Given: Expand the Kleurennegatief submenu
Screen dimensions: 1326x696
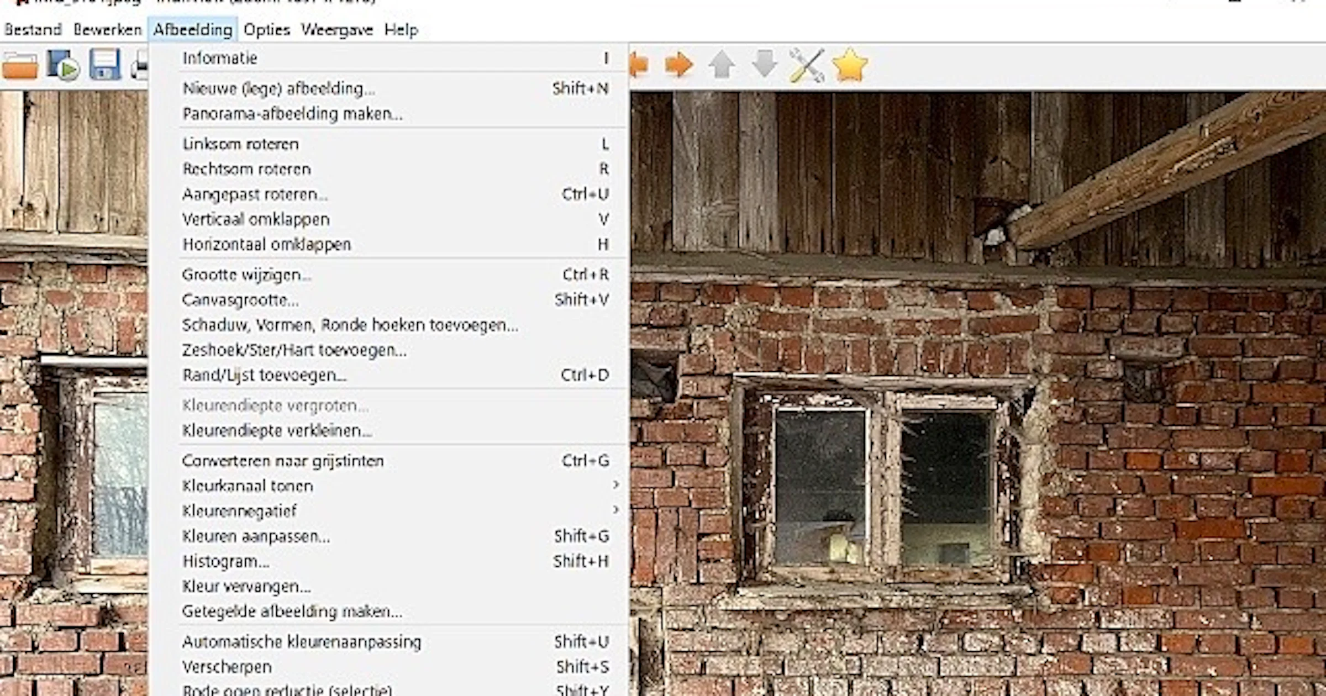Looking at the screenshot, I should point(389,511).
